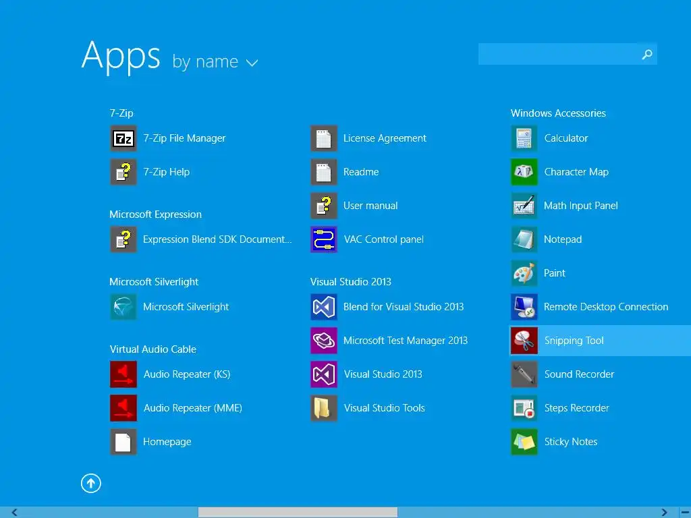The width and height of the screenshot is (691, 518).
Task: Open the 7-Zip File Manager icon
Action: coord(123,138)
